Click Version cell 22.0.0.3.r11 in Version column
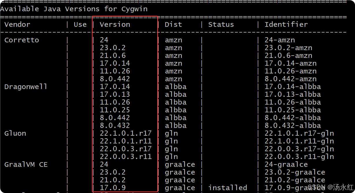Image resolution: width=355 pixels, height=193 pixels. (x=126, y=157)
